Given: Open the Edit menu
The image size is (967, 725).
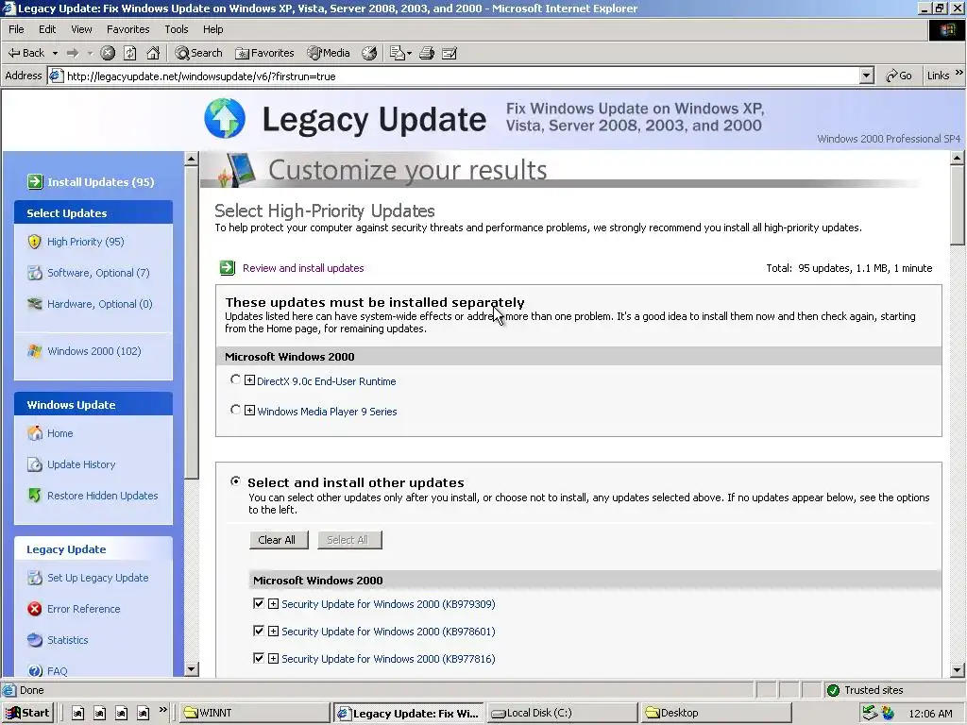Looking at the screenshot, I should (x=47, y=29).
